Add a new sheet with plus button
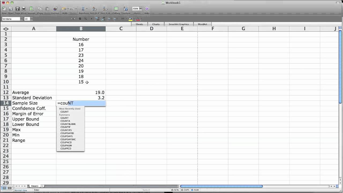The height and width of the screenshot is (193, 343). [42, 186]
